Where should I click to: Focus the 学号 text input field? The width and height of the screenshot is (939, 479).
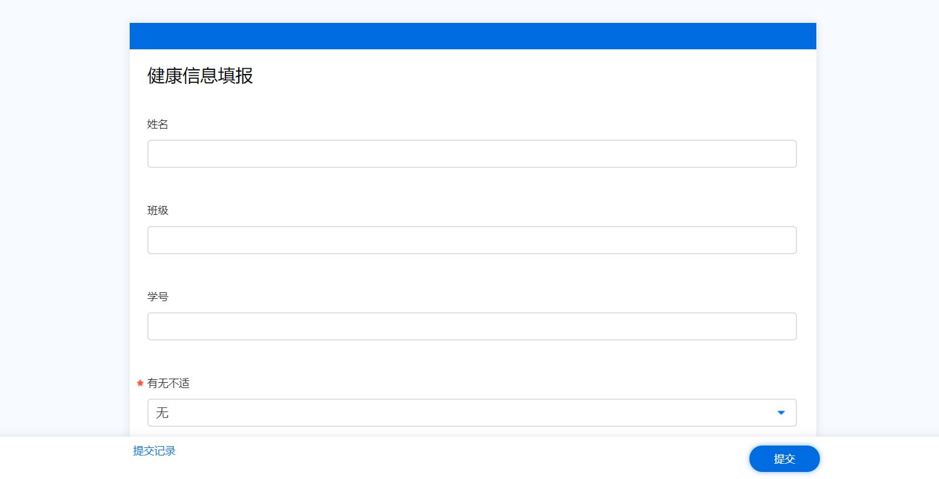coord(471,326)
